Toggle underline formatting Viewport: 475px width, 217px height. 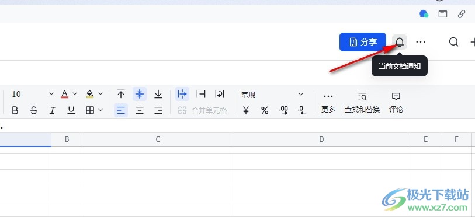[x=71, y=110]
